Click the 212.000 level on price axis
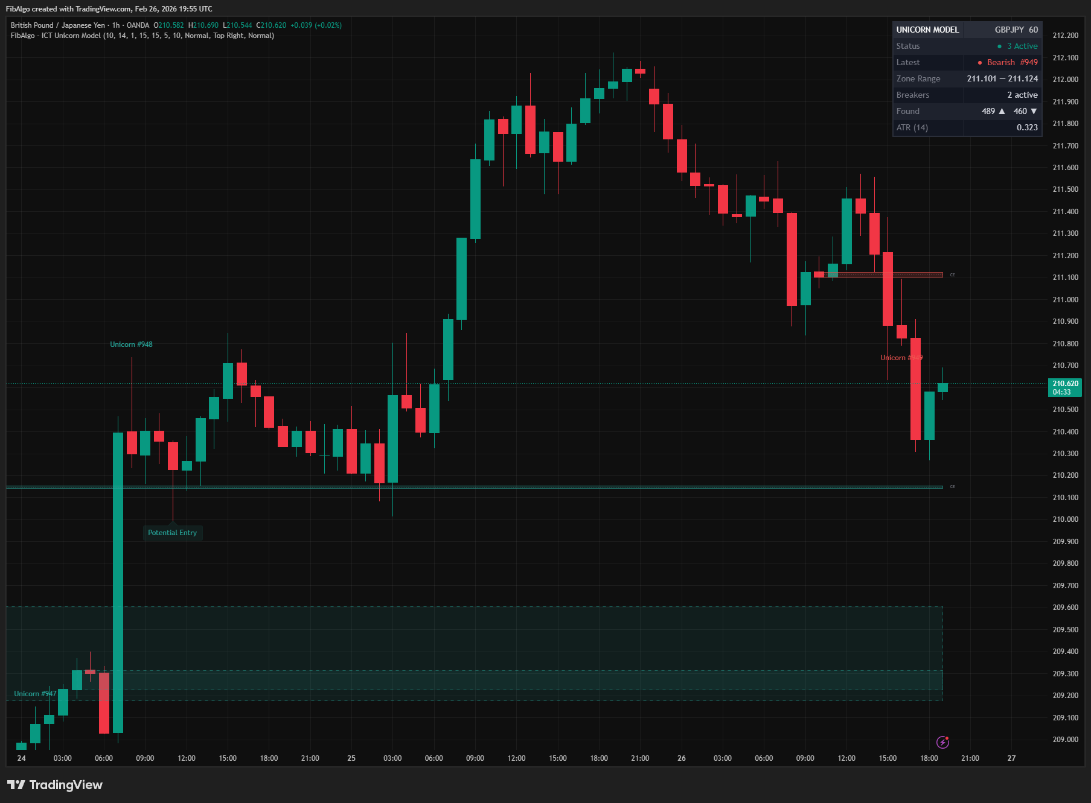Image resolution: width=1091 pixels, height=803 pixels. (1065, 80)
